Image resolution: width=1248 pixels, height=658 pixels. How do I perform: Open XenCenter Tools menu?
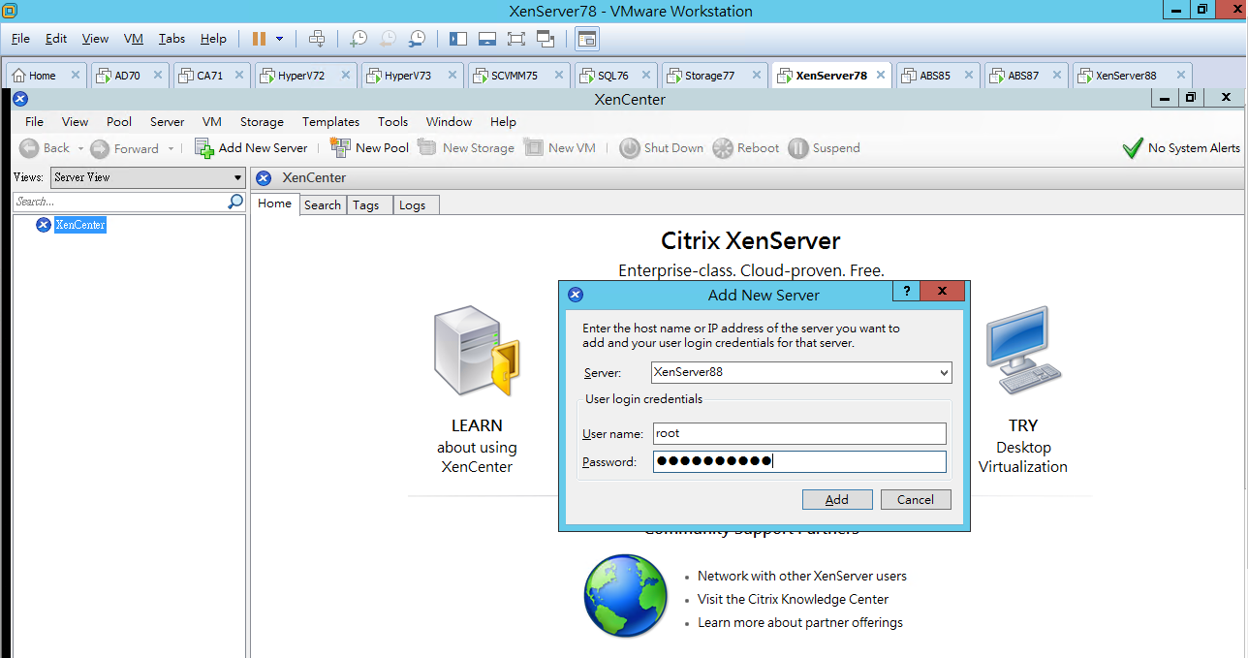point(392,122)
